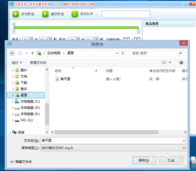Expand the 本地磁盘 (C:) node arrow
Viewport: 196px width, 171px height.
pyautogui.click(x=13, y=101)
